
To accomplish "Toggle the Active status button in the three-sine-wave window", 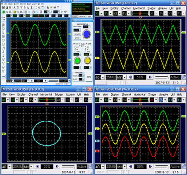I will [175, 167].
